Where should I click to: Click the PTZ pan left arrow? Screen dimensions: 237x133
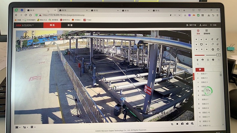(196, 44)
